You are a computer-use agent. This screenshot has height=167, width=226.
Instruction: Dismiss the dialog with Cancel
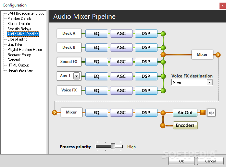point(210,161)
